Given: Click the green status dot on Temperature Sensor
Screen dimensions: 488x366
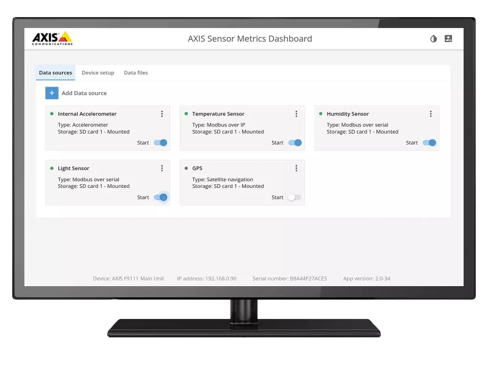Looking at the screenshot, I should pyautogui.click(x=185, y=113).
